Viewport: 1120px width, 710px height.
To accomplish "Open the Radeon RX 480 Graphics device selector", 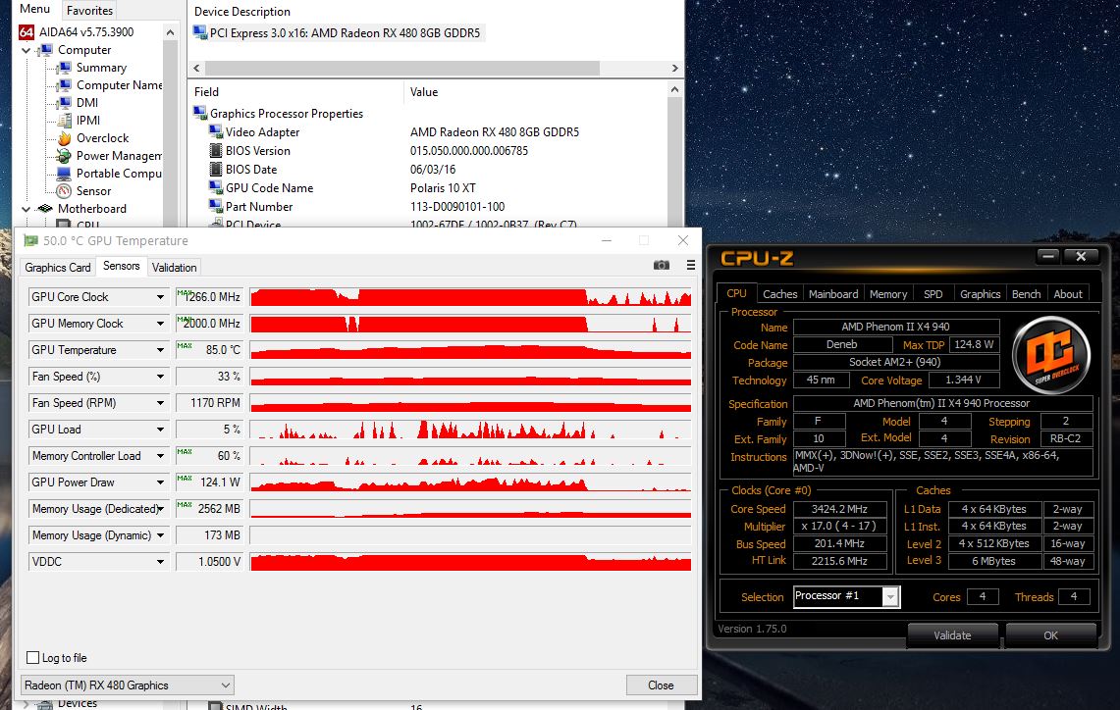I will coord(128,685).
